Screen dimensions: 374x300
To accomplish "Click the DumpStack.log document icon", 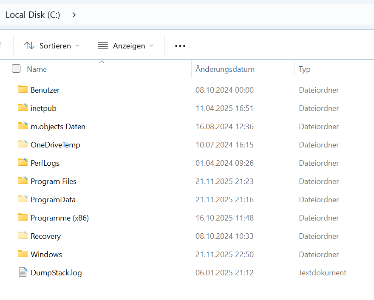I will click(22, 272).
